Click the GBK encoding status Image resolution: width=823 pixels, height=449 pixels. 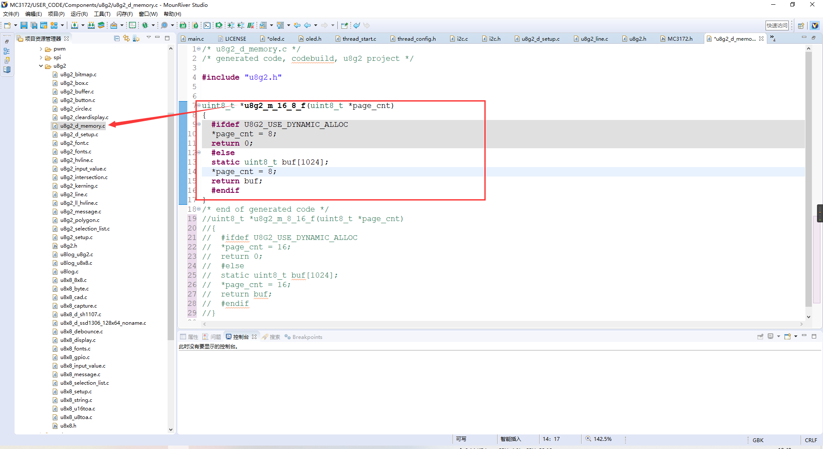pyautogui.click(x=758, y=440)
